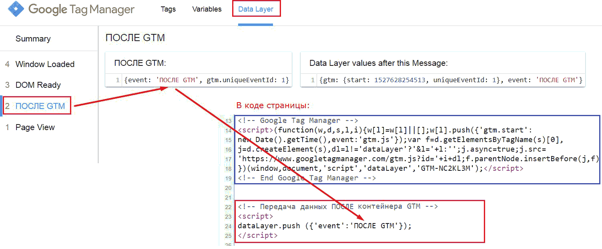
Task: Click the new Date().getTime() code line
Action: [x=401, y=140]
